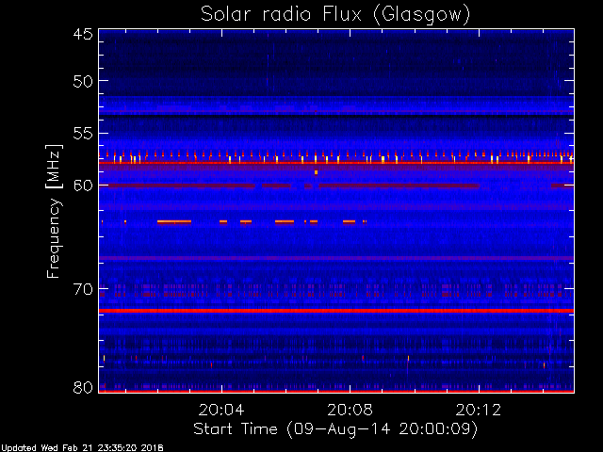Click the 50 frequency tick label
This screenshot has width=603, height=452.
click(83, 81)
